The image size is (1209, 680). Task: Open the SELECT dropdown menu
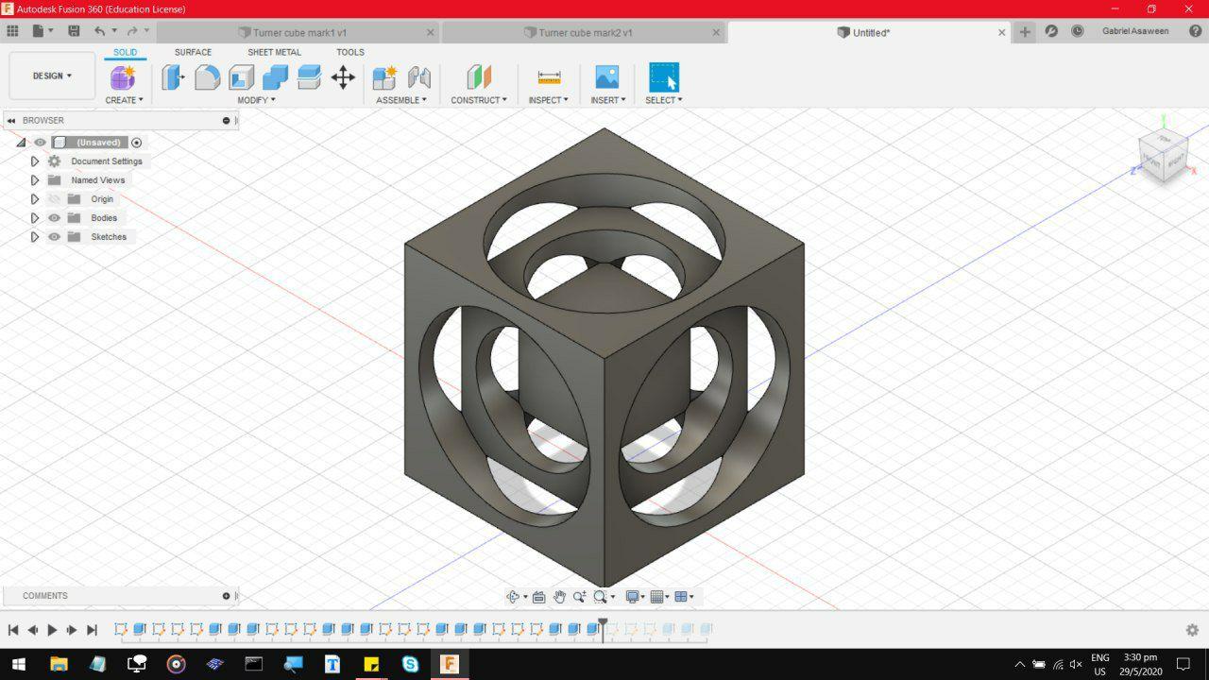664,100
